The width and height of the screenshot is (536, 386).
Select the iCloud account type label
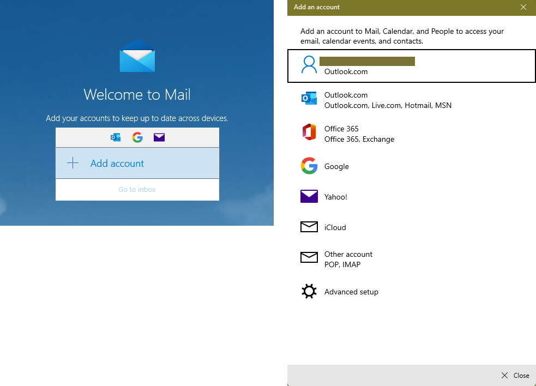tap(335, 227)
